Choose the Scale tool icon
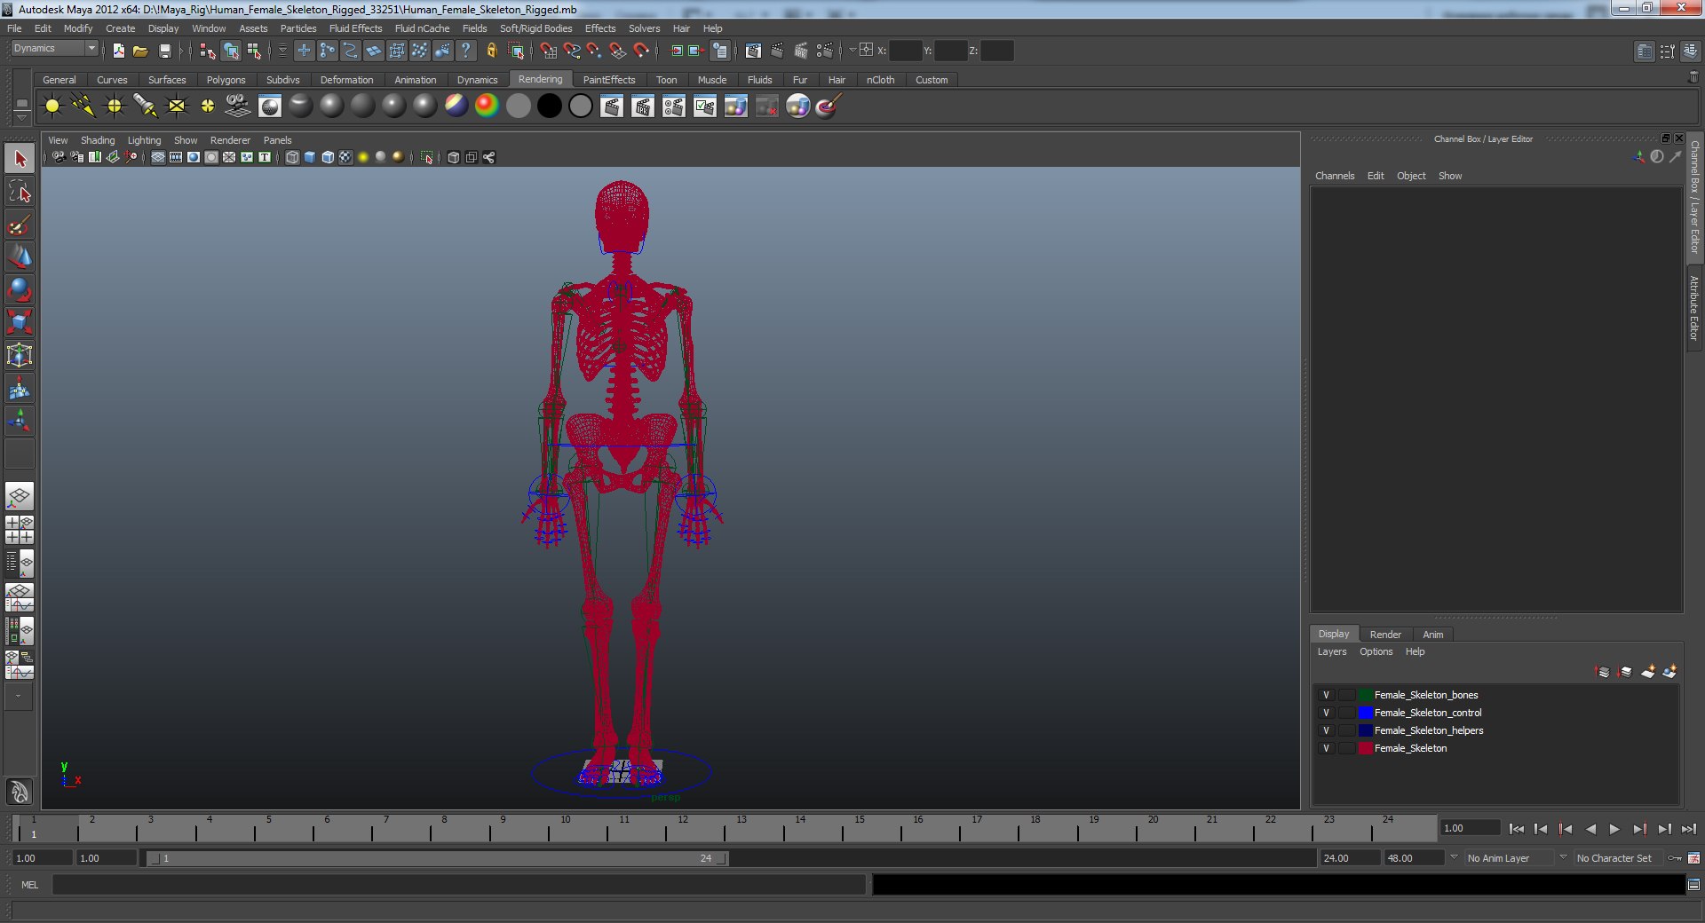 coord(20,322)
